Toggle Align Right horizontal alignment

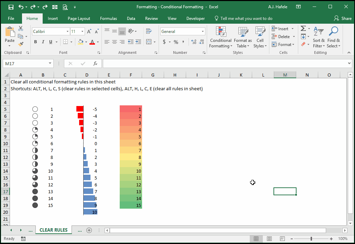point(122,42)
